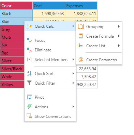Open Selected Members menu entry
Viewport: 134px width, 135px height.
(50, 60)
